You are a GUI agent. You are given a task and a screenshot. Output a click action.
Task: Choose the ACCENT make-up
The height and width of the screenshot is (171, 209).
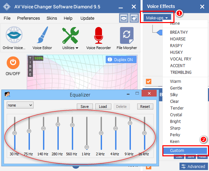185,66
